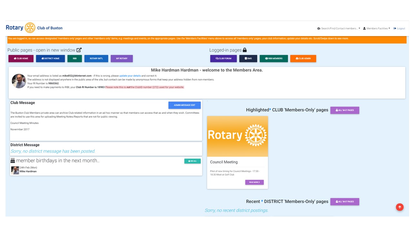Viewport: 413px width, 232px height.
Task: Click the birthday cake icon
Action: pos(13,160)
